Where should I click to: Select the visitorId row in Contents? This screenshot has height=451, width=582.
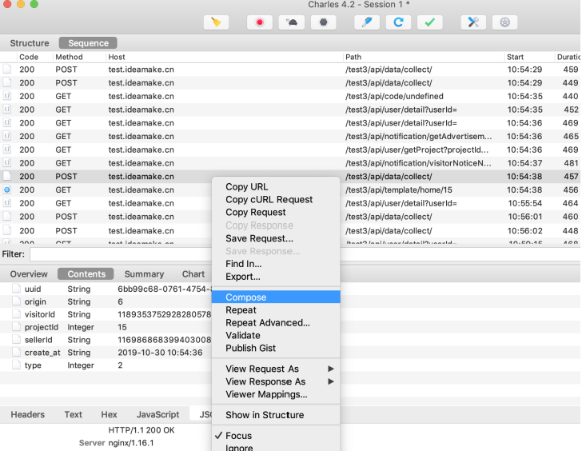106,314
